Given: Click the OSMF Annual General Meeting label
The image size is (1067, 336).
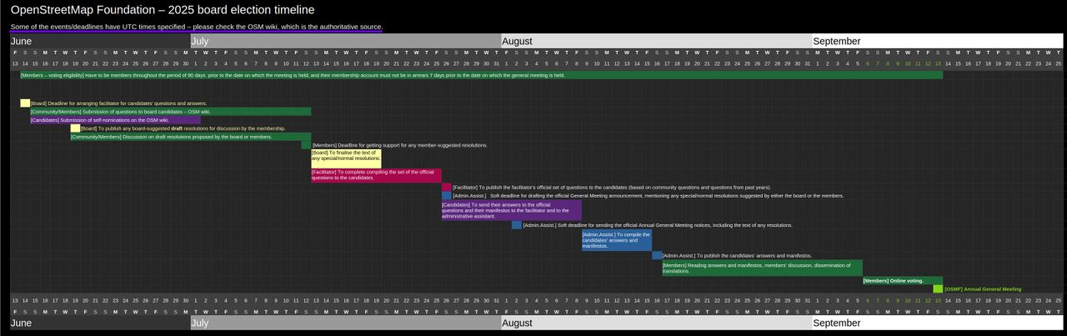Looking at the screenshot, I should pos(982,289).
